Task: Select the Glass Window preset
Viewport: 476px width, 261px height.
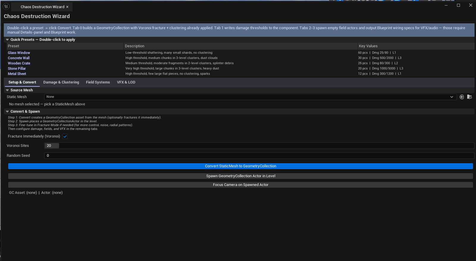Action: coord(19,53)
